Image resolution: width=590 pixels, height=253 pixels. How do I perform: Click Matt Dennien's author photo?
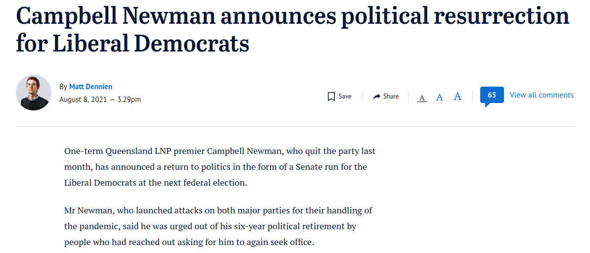click(x=34, y=93)
